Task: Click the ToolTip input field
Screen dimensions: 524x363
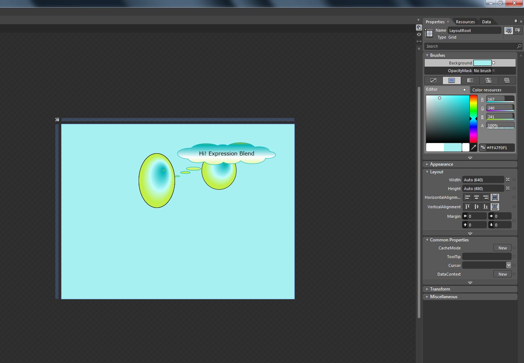Action: [x=487, y=257]
